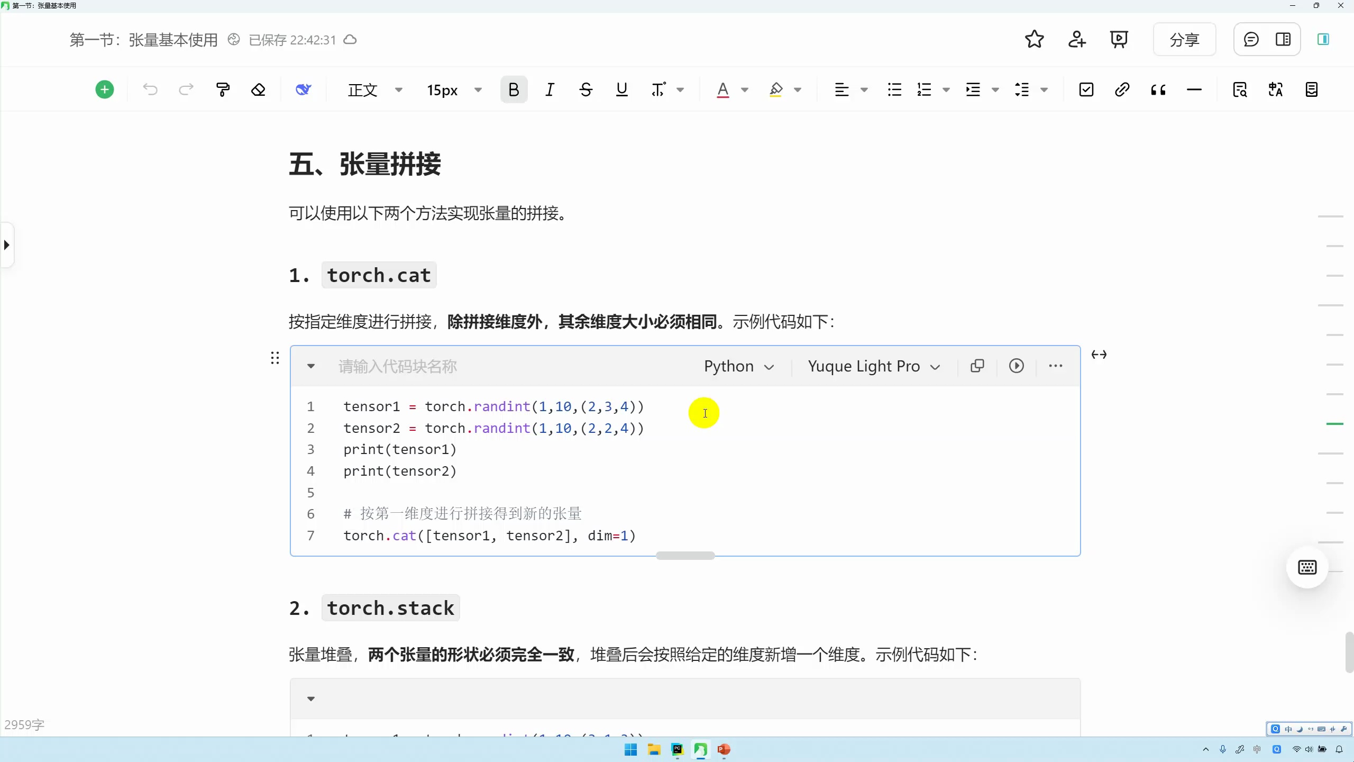Screen dimensions: 1354x762
Task: Click the copy code icon in the code block
Action: [977, 366]
